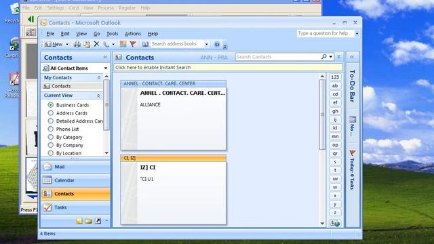Open the ANNEL CONTACT CARE CENTER business card
The height and width of the screenshot is (244, 434).
(x=174, y=115)
